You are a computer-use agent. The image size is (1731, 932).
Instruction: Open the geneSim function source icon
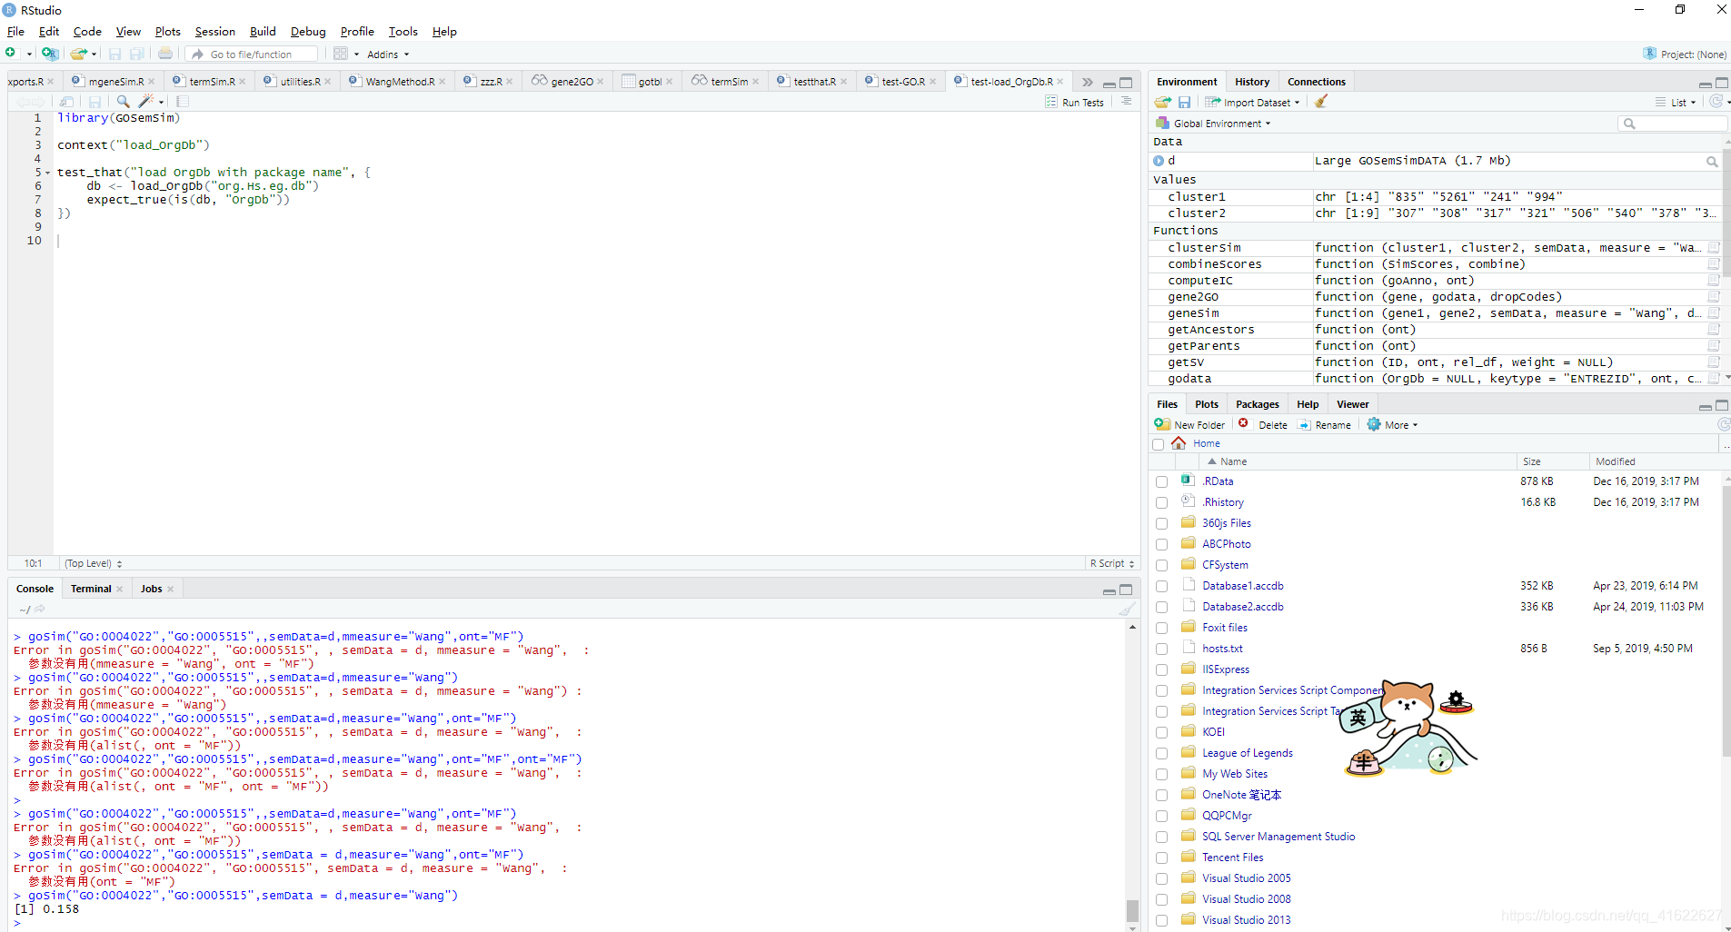tap(1714, 312)
